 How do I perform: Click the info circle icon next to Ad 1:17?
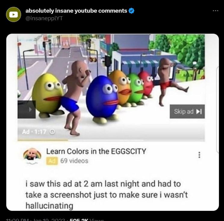pyautogui.click(x=52, y=132)
